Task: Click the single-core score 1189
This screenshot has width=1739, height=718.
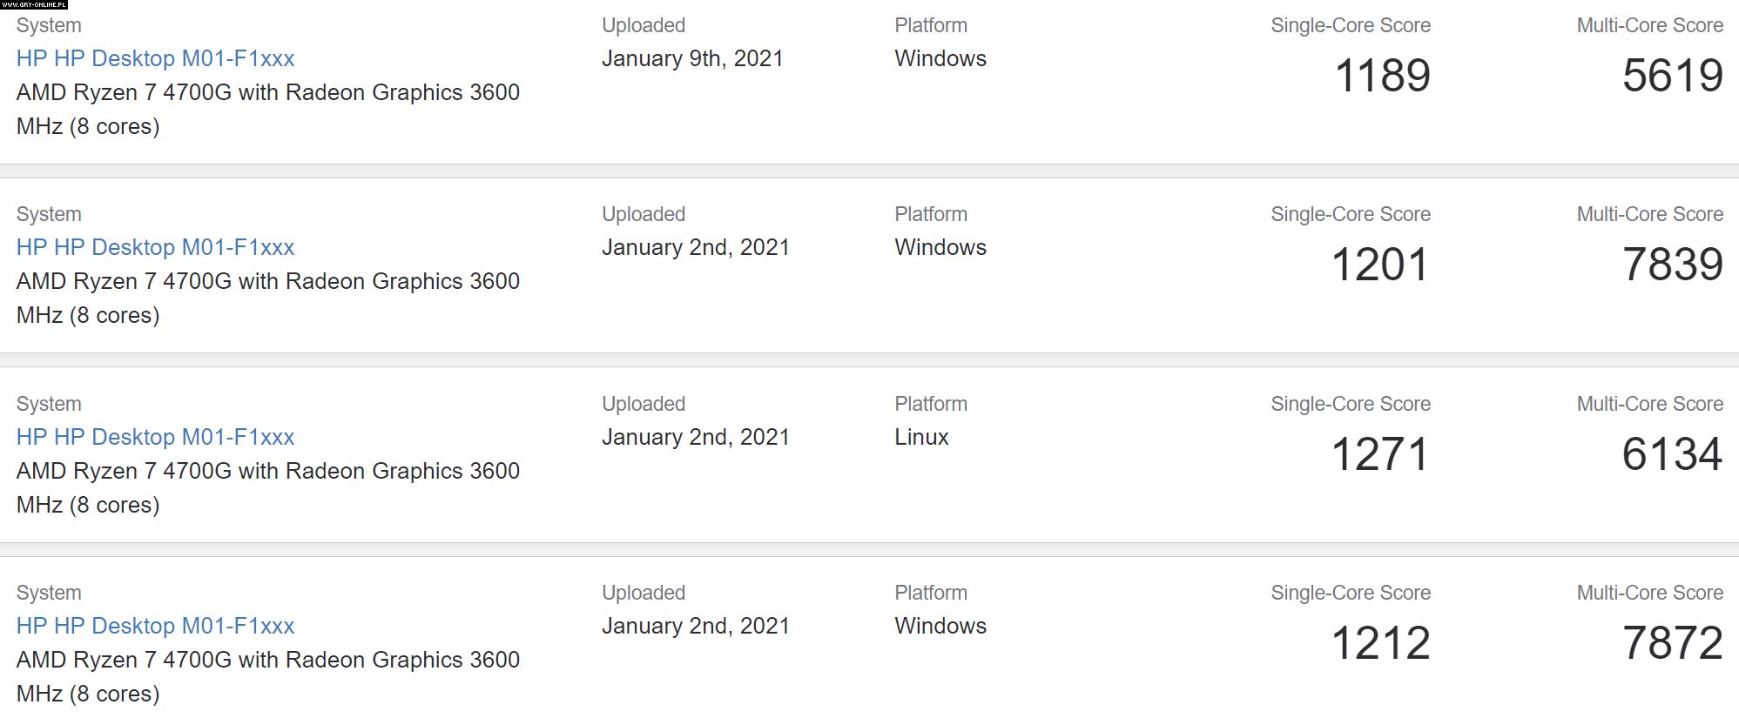Action: (x=1382, y=76)
